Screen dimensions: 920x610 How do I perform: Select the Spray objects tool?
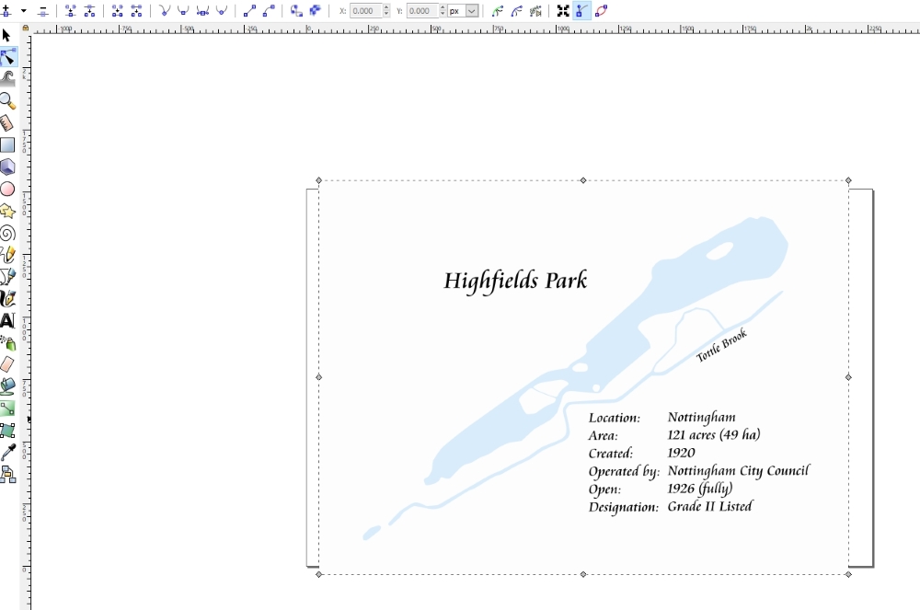coord(7,342)
